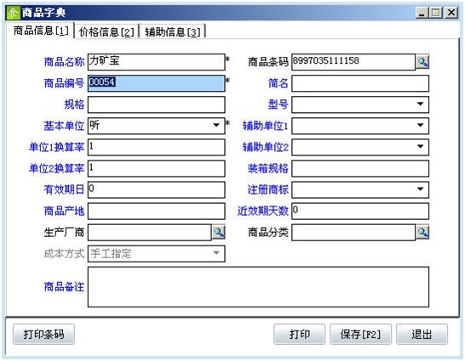Click the 商品名称 label
The height and width of the screenshot is (361, 465).
tap(64, 62)
